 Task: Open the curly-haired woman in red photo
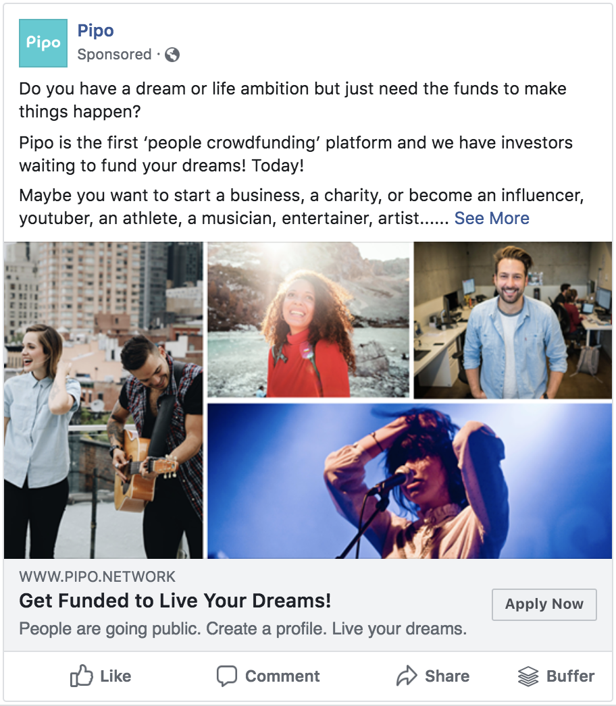(x=308, y=320)
